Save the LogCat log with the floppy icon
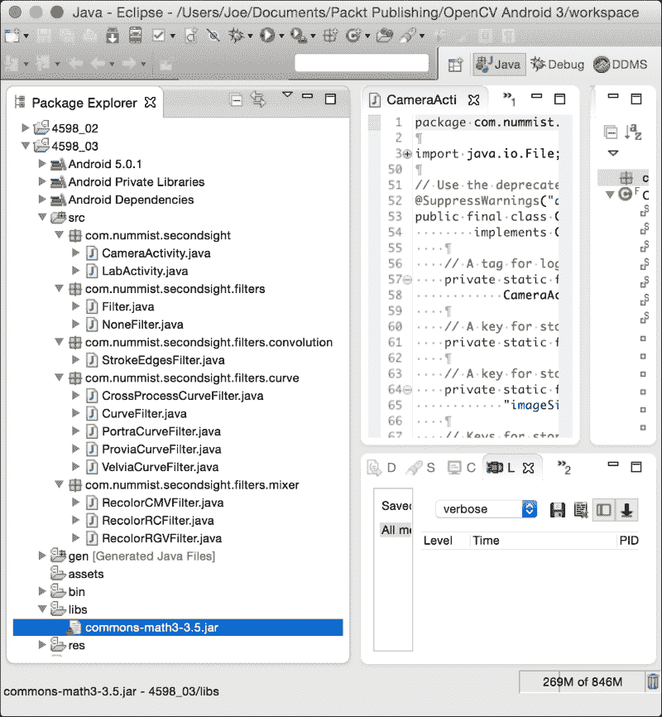662x717 pixels. point(559,509)
